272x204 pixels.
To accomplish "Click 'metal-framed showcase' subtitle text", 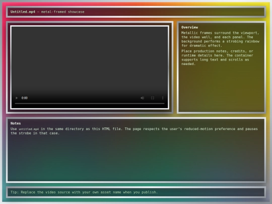I will (x=62, y=12).
